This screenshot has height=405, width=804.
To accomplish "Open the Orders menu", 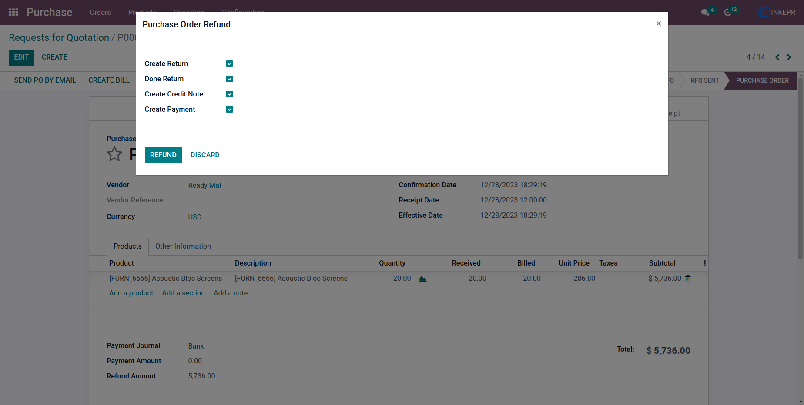I will pyautogui.click(x=100, y=12).
